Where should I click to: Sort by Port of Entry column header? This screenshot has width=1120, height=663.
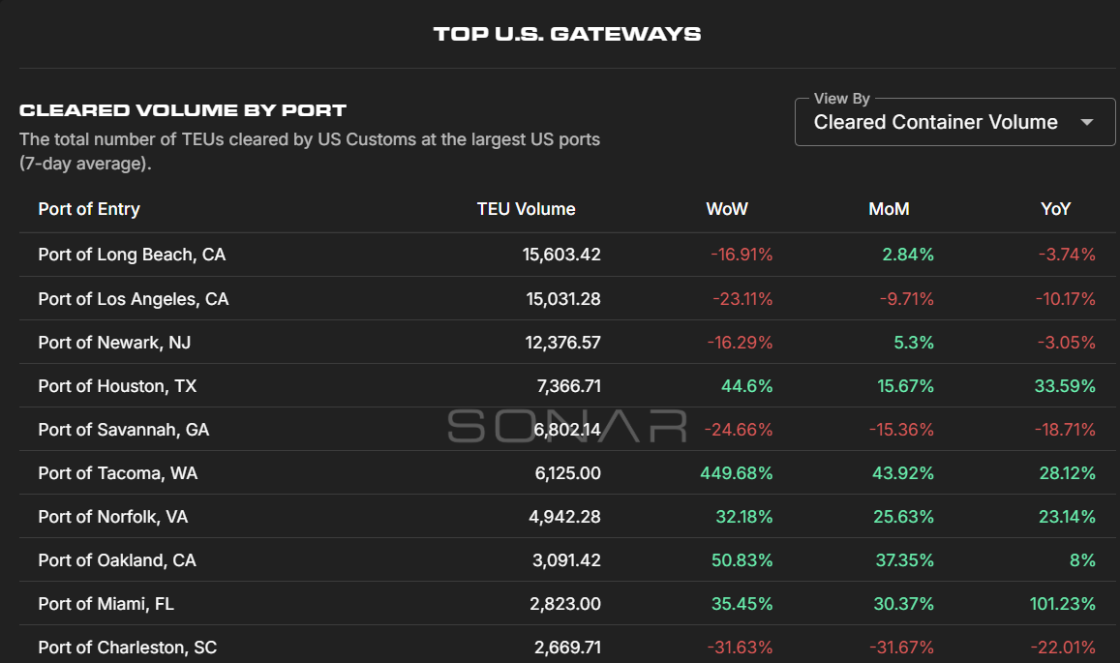(x=89, y=209)
